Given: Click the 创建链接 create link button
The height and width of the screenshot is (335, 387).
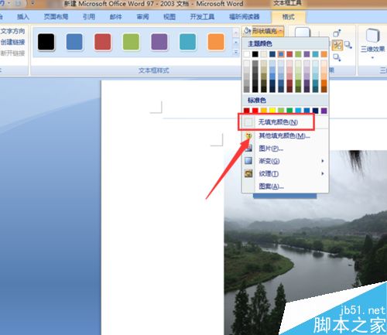Looking at the screenshot, I should tap(12, 42).
